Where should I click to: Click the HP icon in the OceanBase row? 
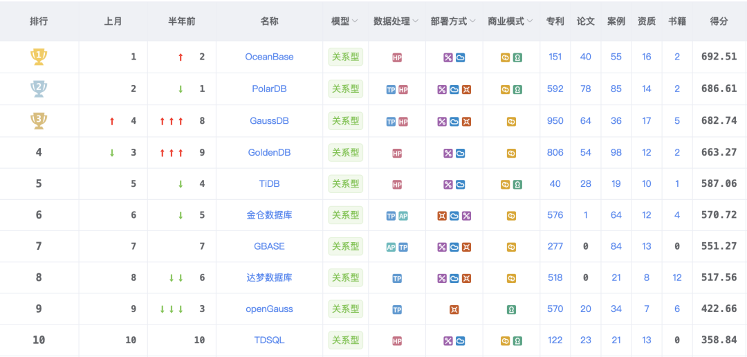(x=397, y=57)
